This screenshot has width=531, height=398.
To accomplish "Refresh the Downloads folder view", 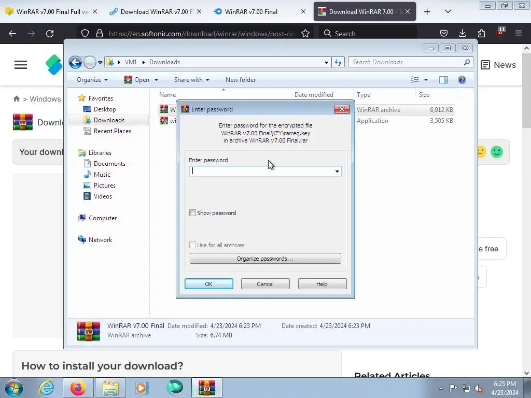I will tap(338, 62).
